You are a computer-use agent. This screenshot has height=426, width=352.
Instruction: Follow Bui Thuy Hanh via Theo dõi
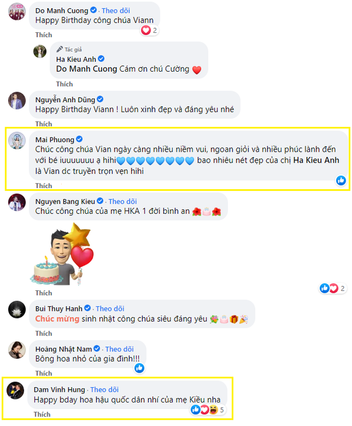click(110, 309)
